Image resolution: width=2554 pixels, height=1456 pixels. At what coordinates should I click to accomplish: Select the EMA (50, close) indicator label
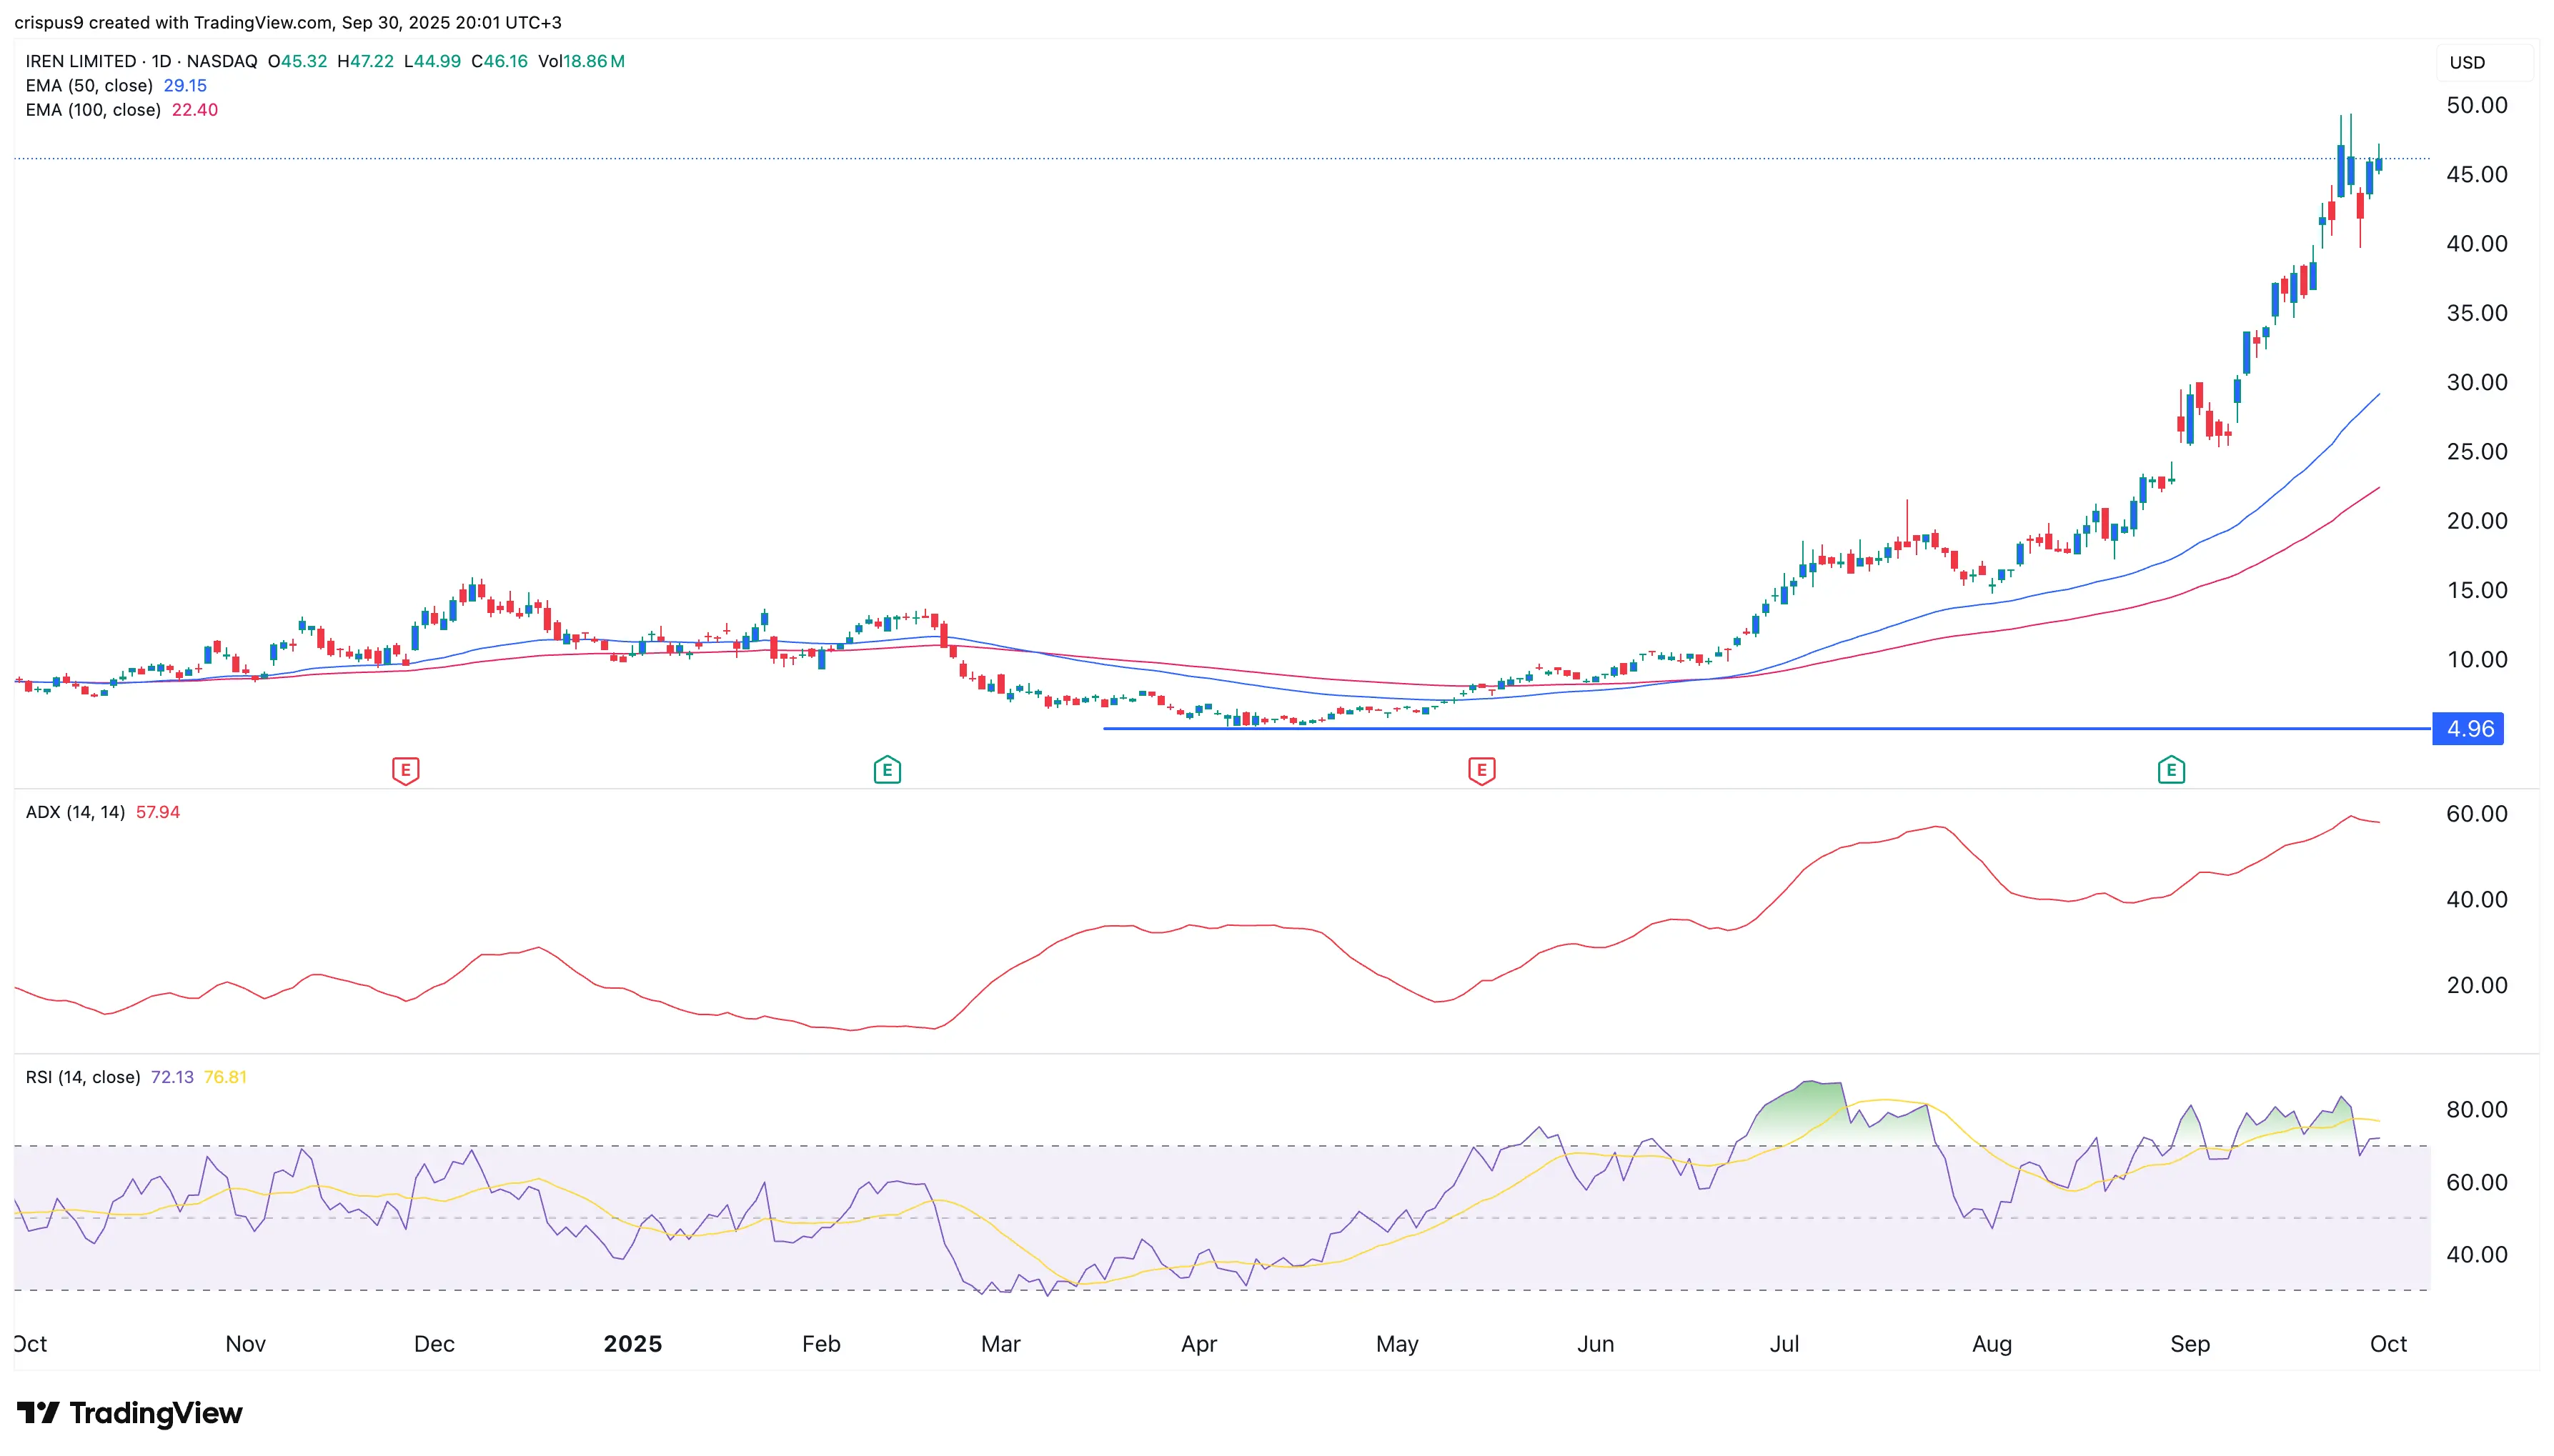point(89,86)
